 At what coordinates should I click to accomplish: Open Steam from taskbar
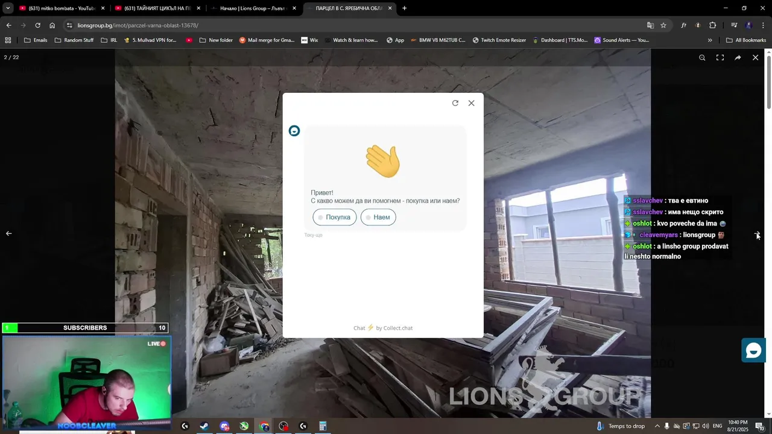click(204, 426)
